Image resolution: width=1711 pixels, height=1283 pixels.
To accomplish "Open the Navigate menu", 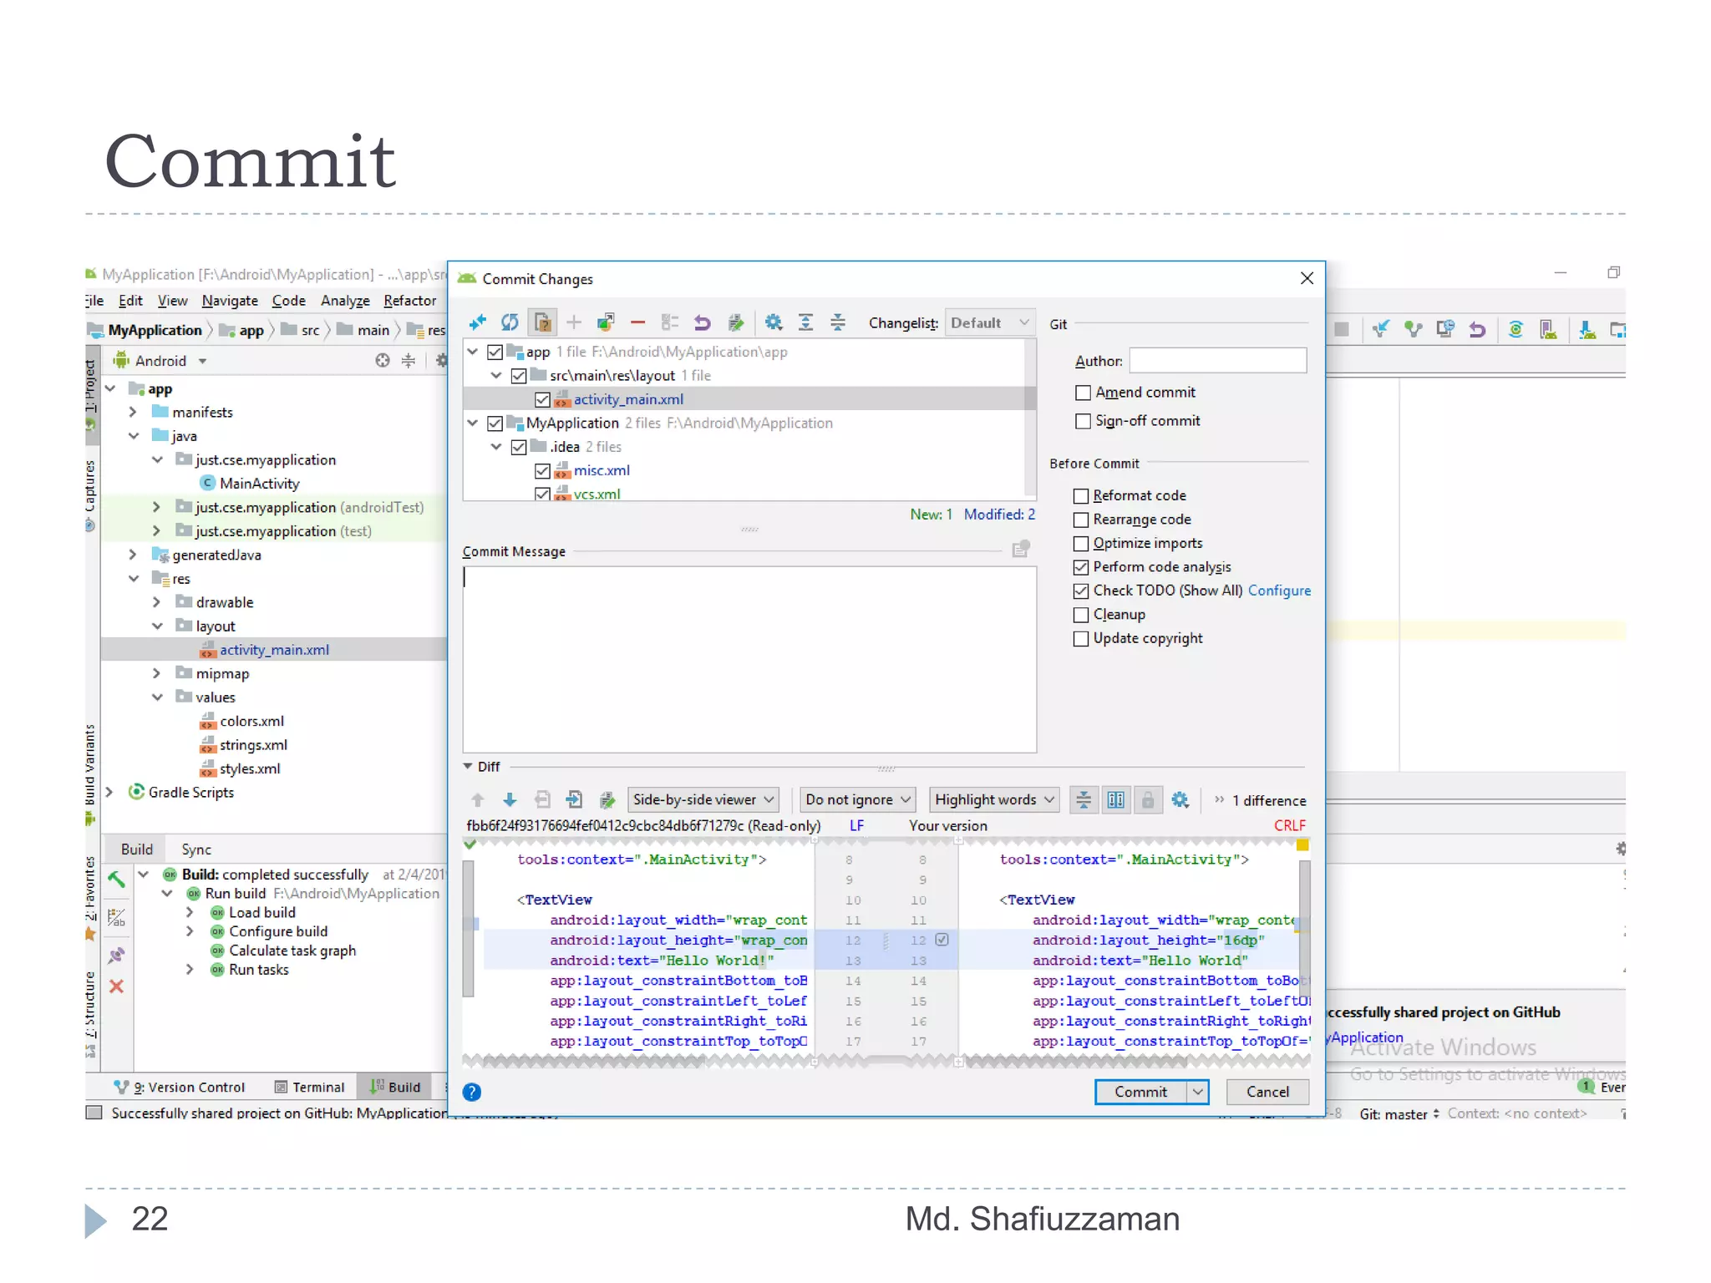I will tap(230, 301).
